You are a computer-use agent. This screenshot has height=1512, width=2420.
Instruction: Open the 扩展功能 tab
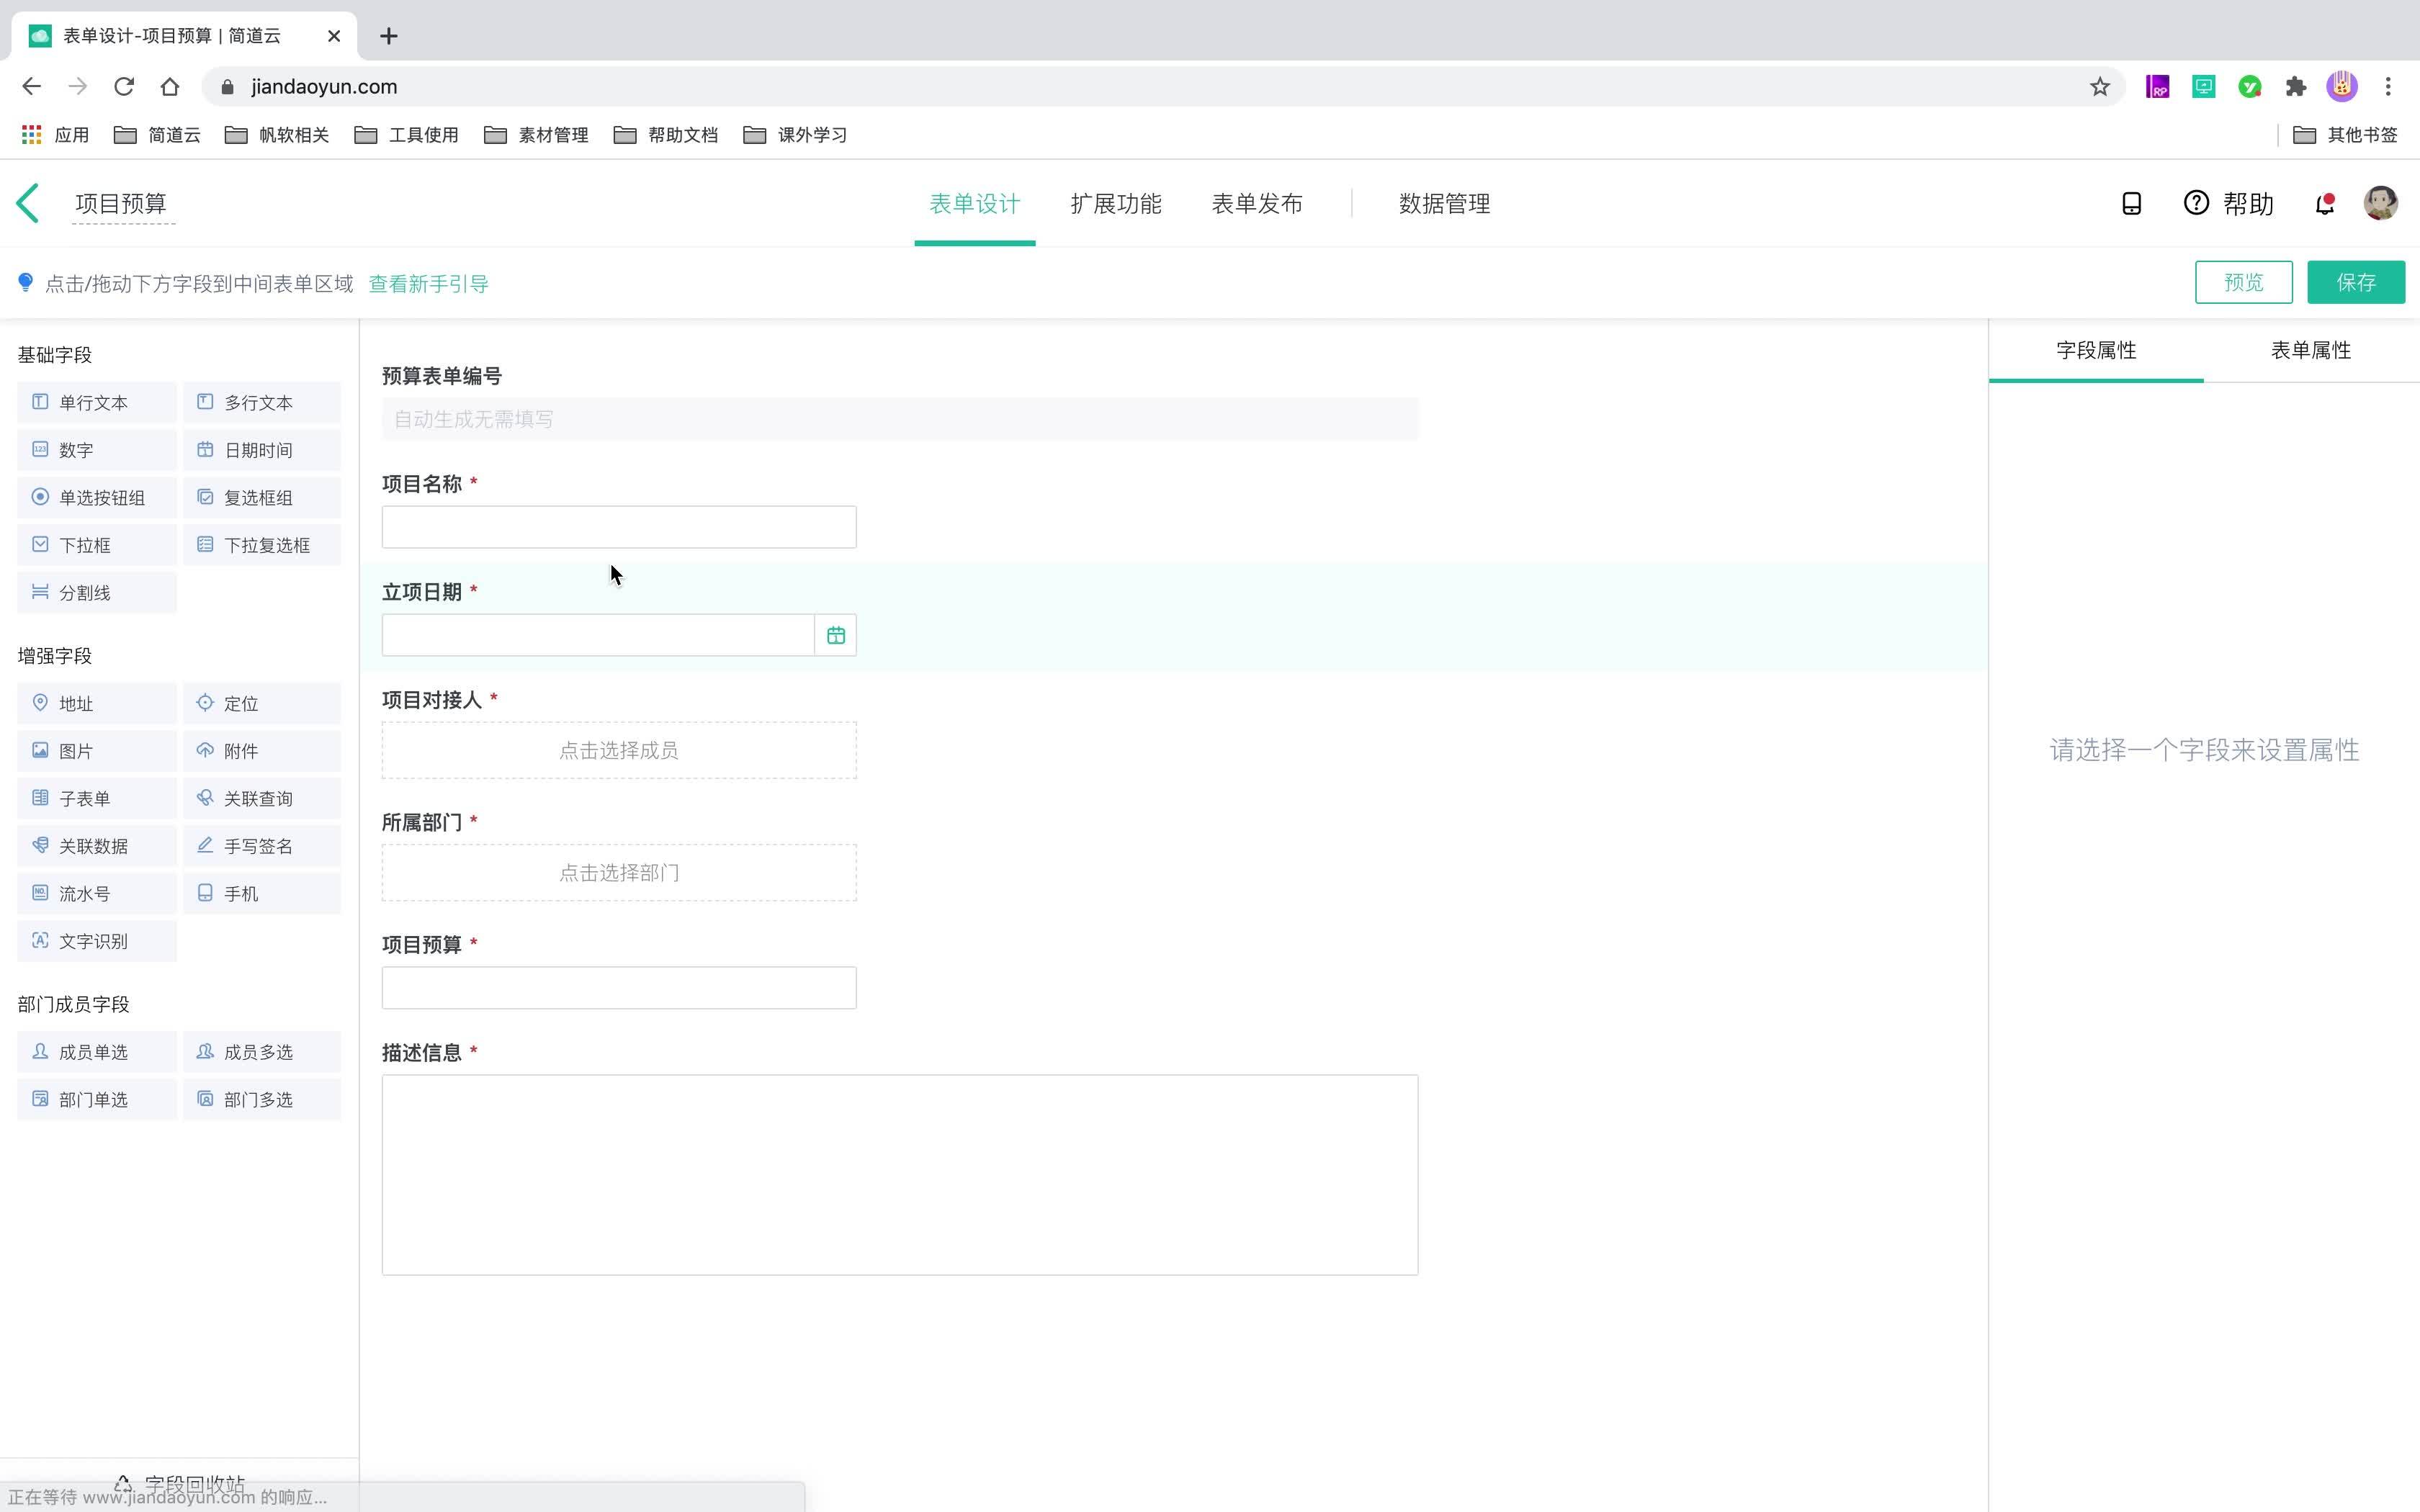[1115, 204]
